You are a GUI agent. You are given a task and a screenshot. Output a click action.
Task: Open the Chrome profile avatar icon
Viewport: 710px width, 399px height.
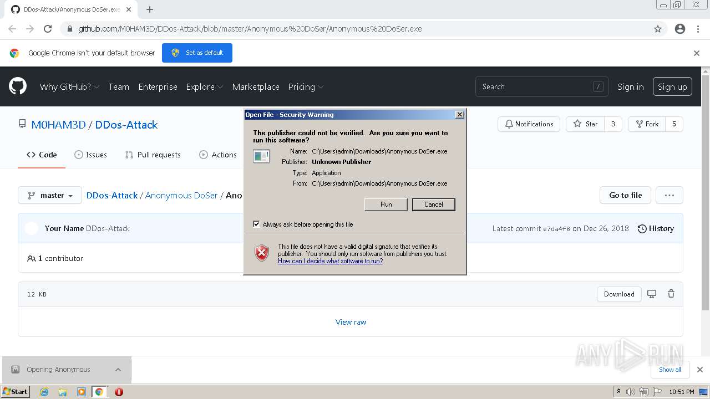point(680,29)
